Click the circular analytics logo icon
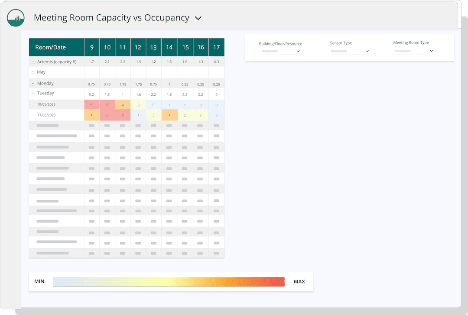The width and height of the screenshot is (468, 315). tap(16, 18)
